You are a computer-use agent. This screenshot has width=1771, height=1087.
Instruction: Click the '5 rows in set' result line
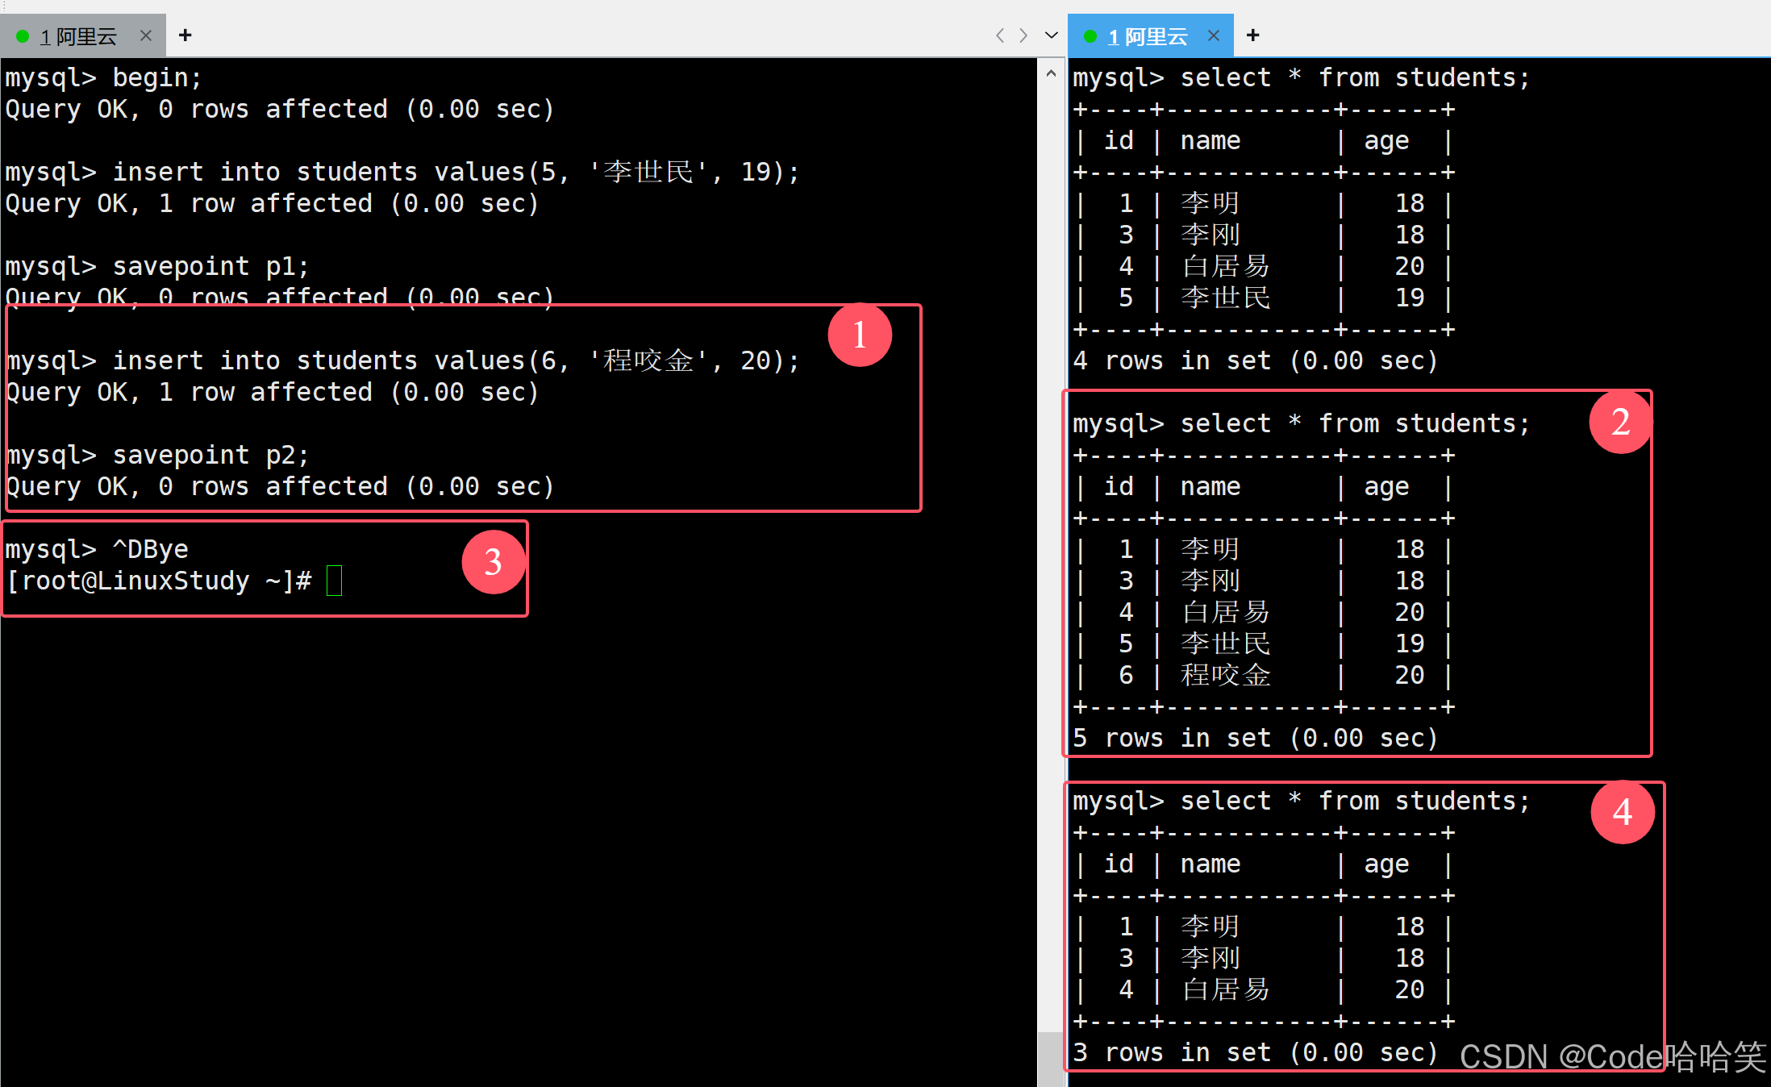1255,739
